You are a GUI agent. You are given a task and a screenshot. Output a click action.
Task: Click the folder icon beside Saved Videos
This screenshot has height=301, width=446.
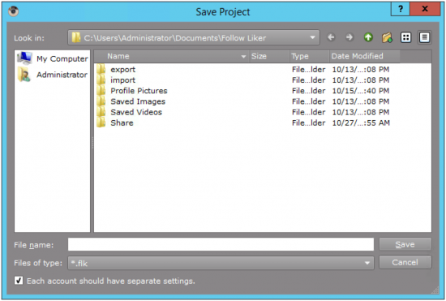click(x=101, y=112)
